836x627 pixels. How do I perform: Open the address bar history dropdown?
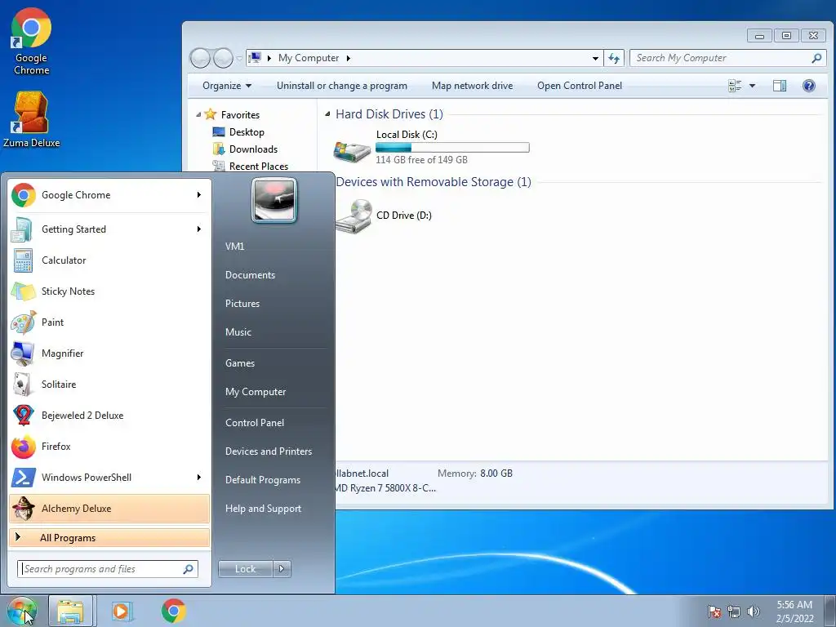[595, 58]
